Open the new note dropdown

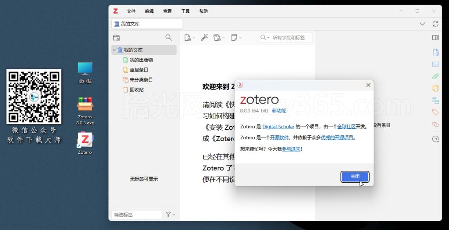point(236,38)
